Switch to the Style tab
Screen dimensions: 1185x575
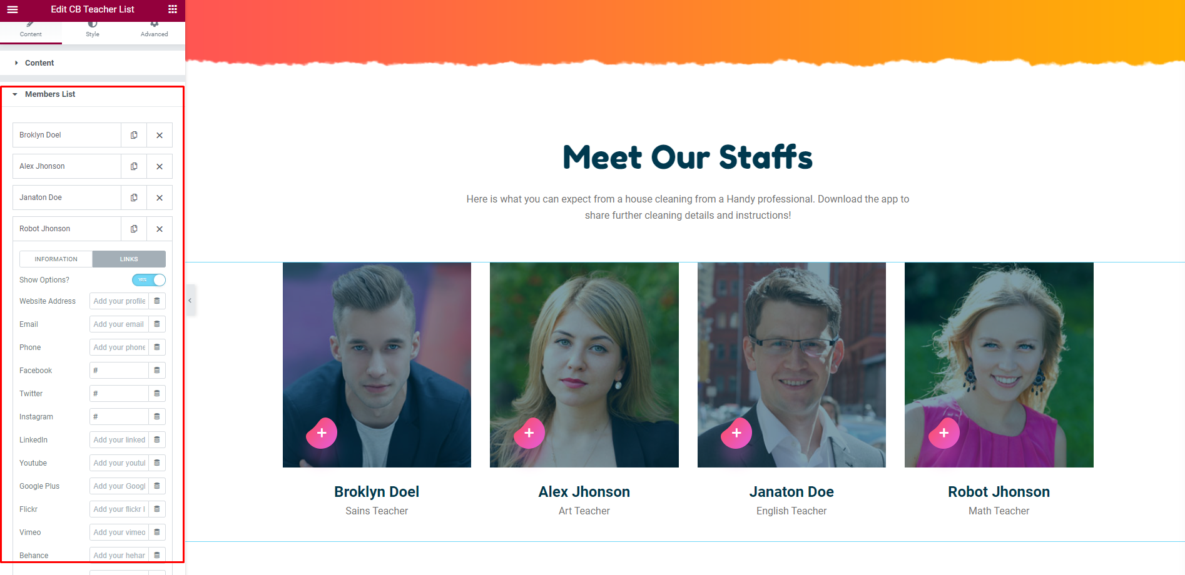pos(93,29)
